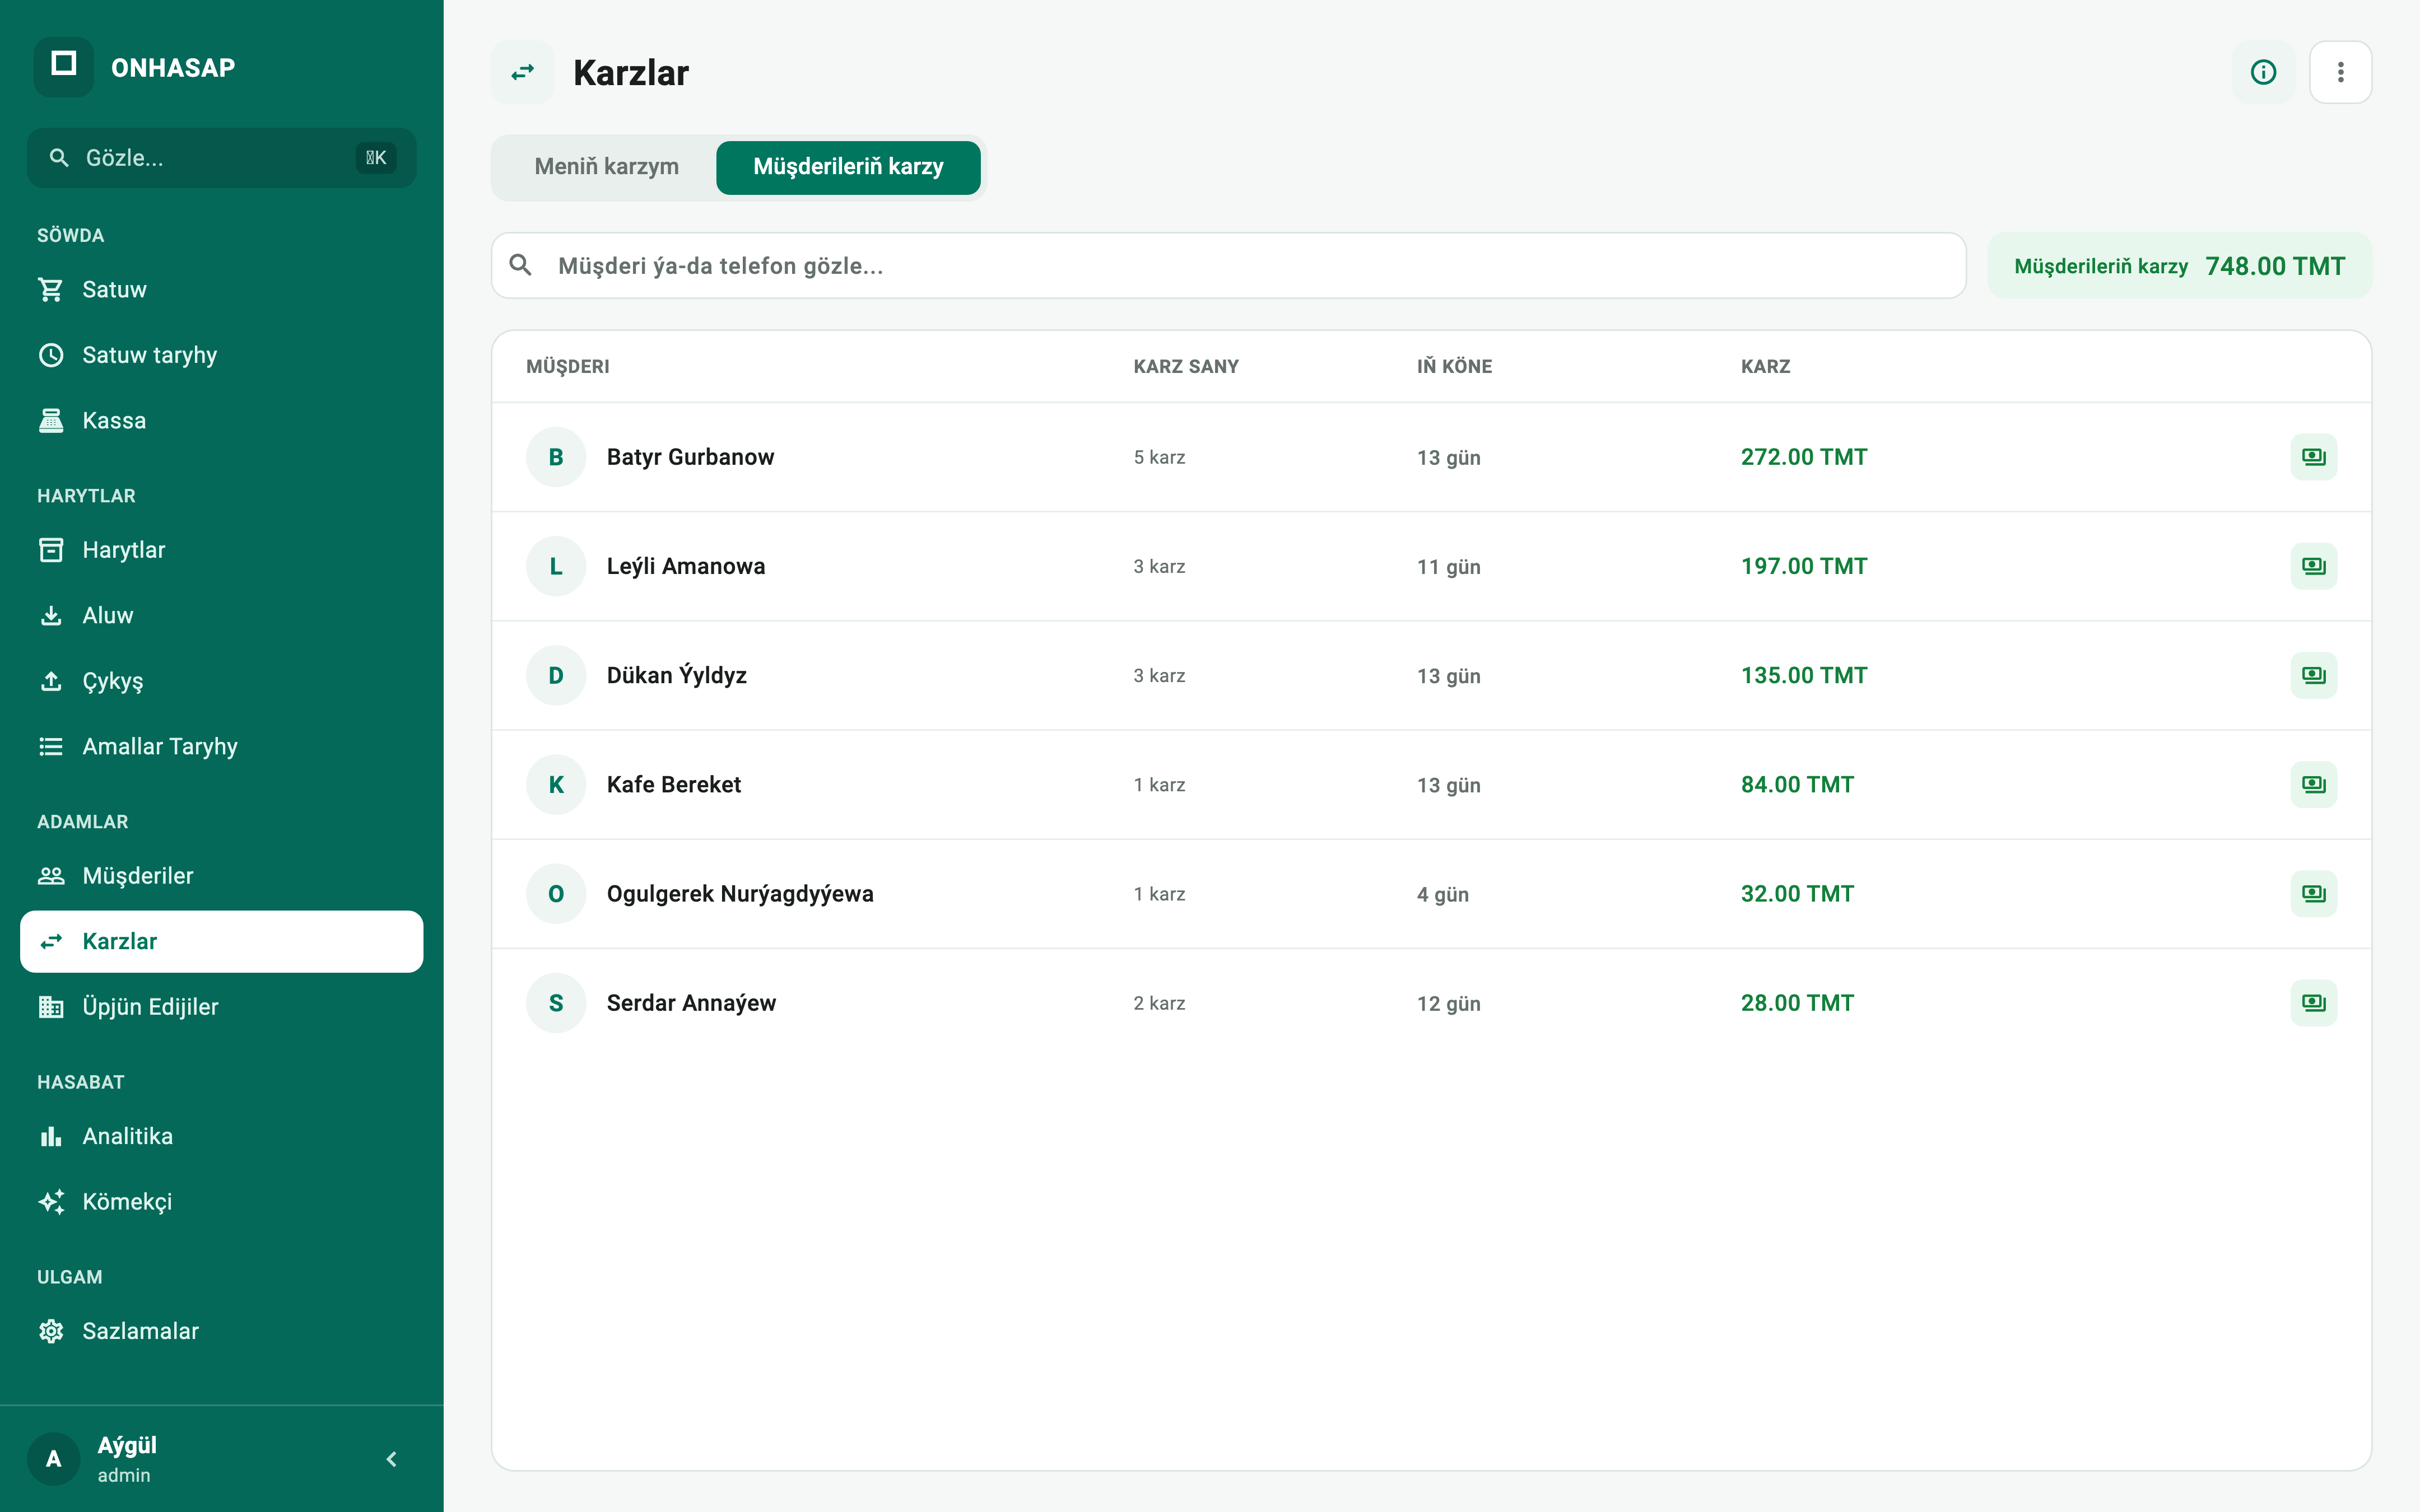Viewport: 2420px width, 1512px height.
Task: Open the info icon in header
Action: [x=2263, y=72]
